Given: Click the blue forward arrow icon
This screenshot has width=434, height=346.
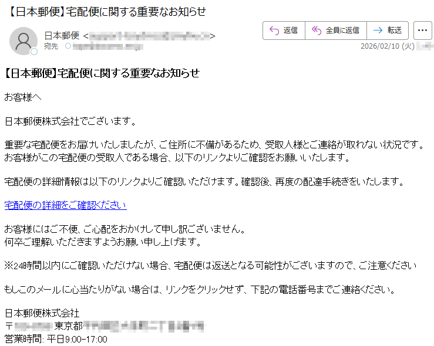Looking at the screenshot, I should (378, 30).
